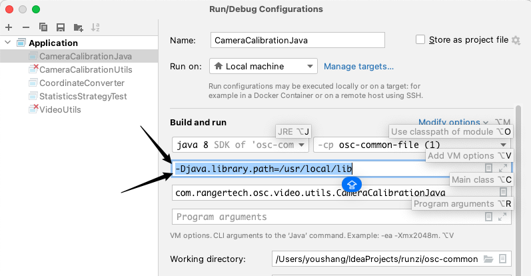Click the Main class field
The width and height of the screenshot is (531, 276).
point(342,193)
